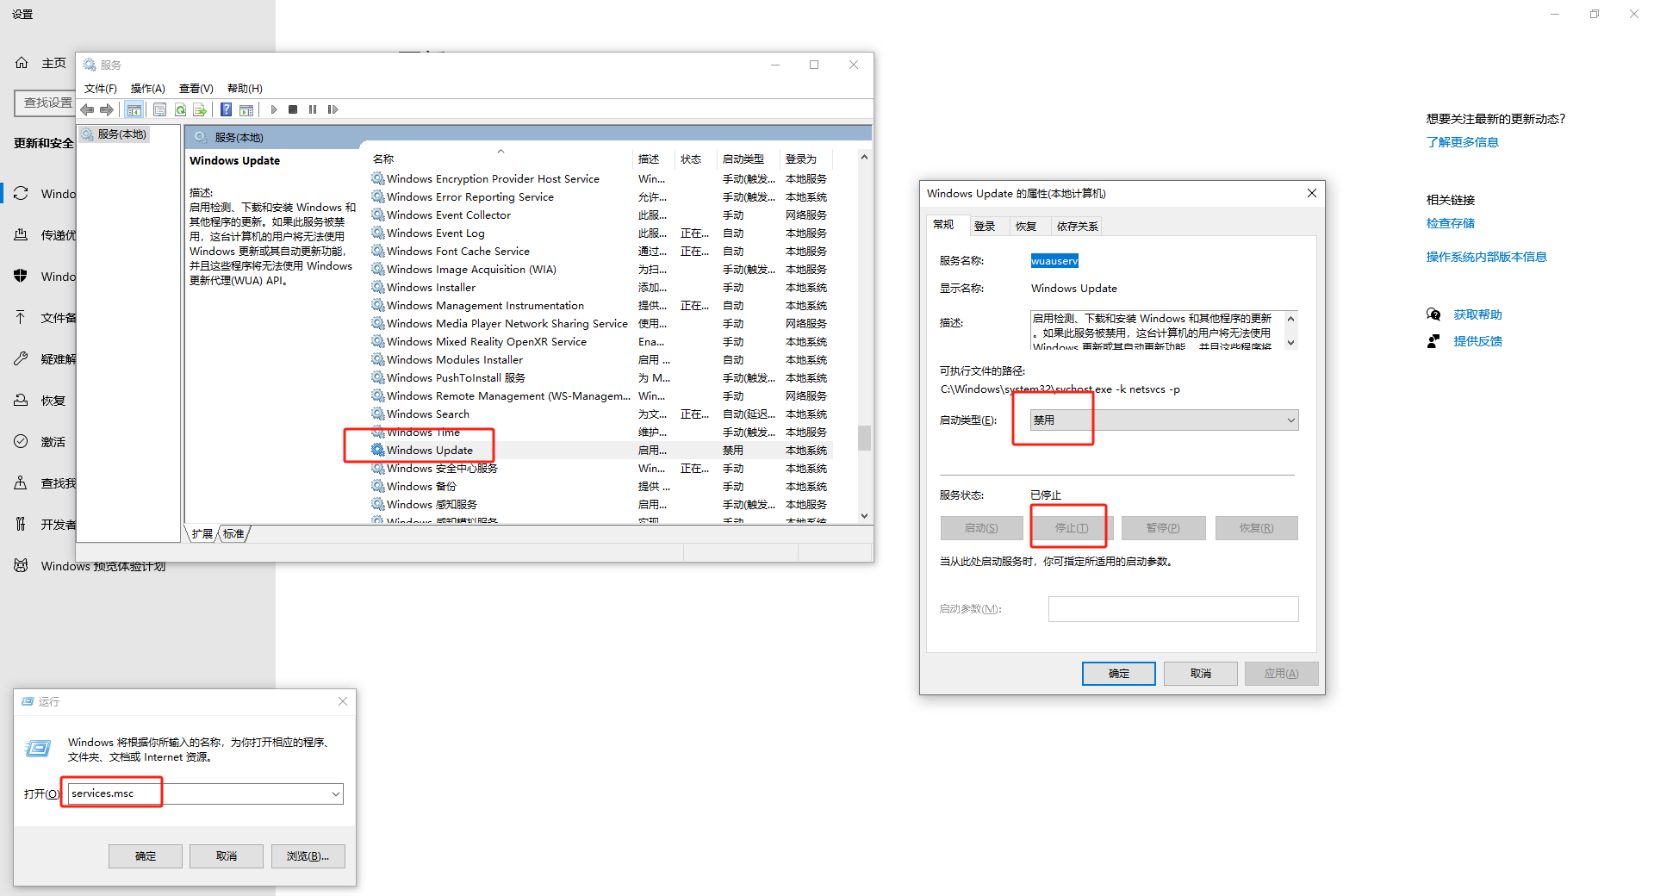Select the 扩展 tab at Services bottom
1654x896 pixels.
click(x=202, y=534)
